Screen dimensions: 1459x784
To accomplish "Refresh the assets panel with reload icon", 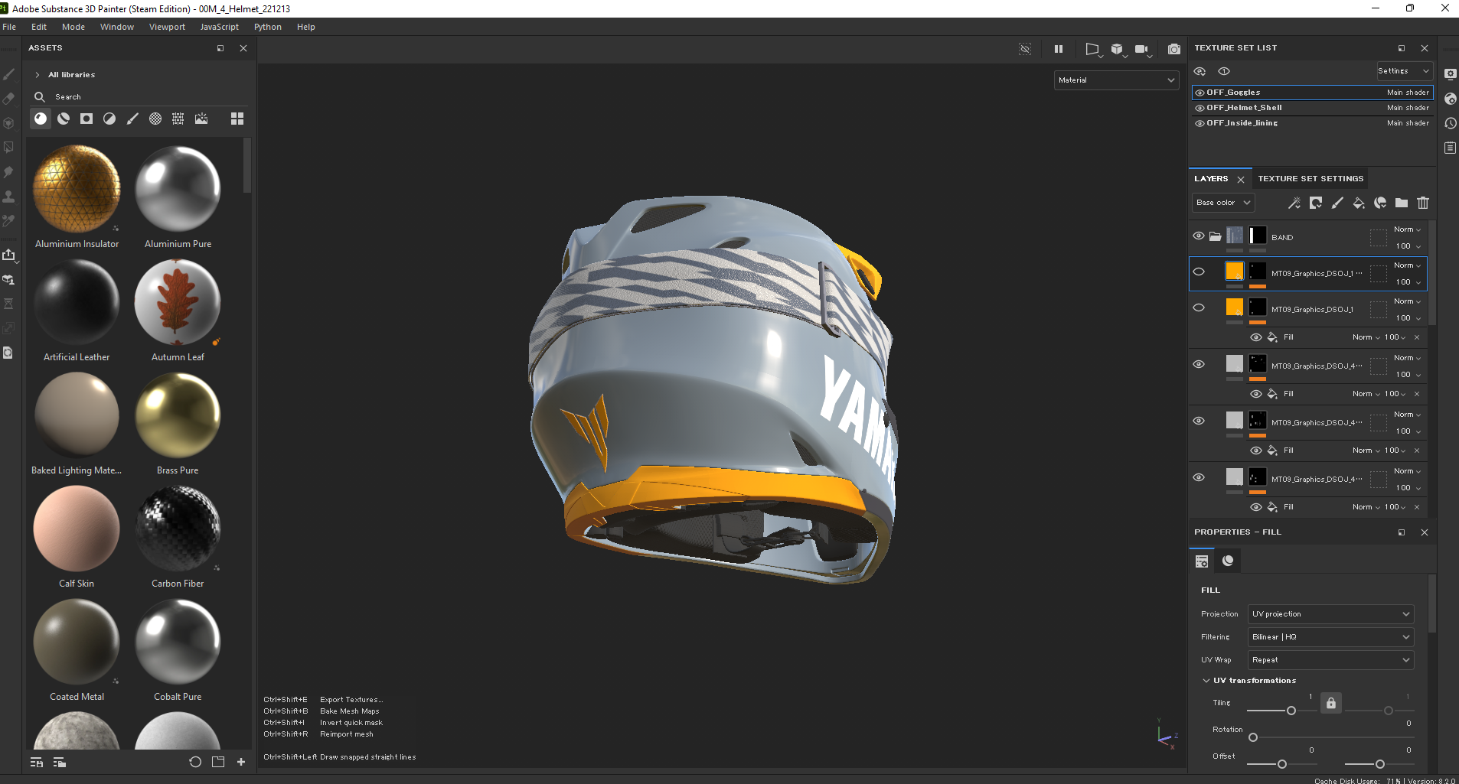I will [x=195, y=762].
